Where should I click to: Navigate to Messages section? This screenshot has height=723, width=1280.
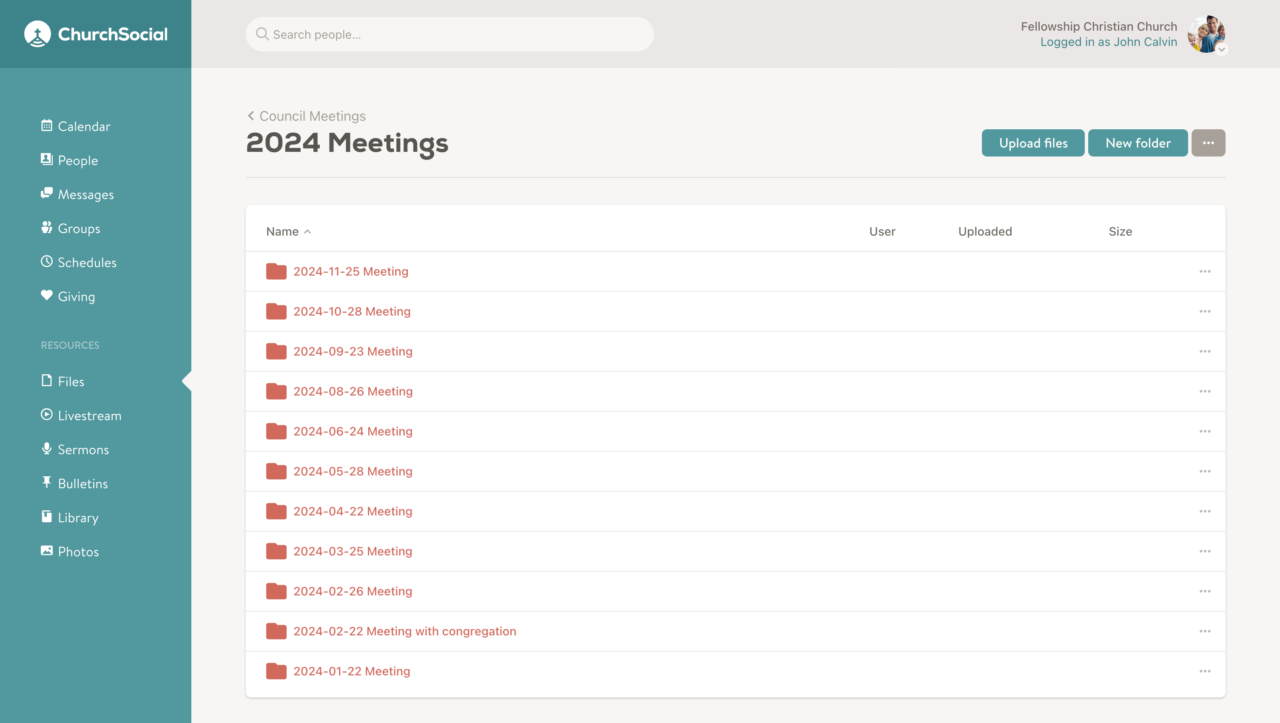(85, 194)
